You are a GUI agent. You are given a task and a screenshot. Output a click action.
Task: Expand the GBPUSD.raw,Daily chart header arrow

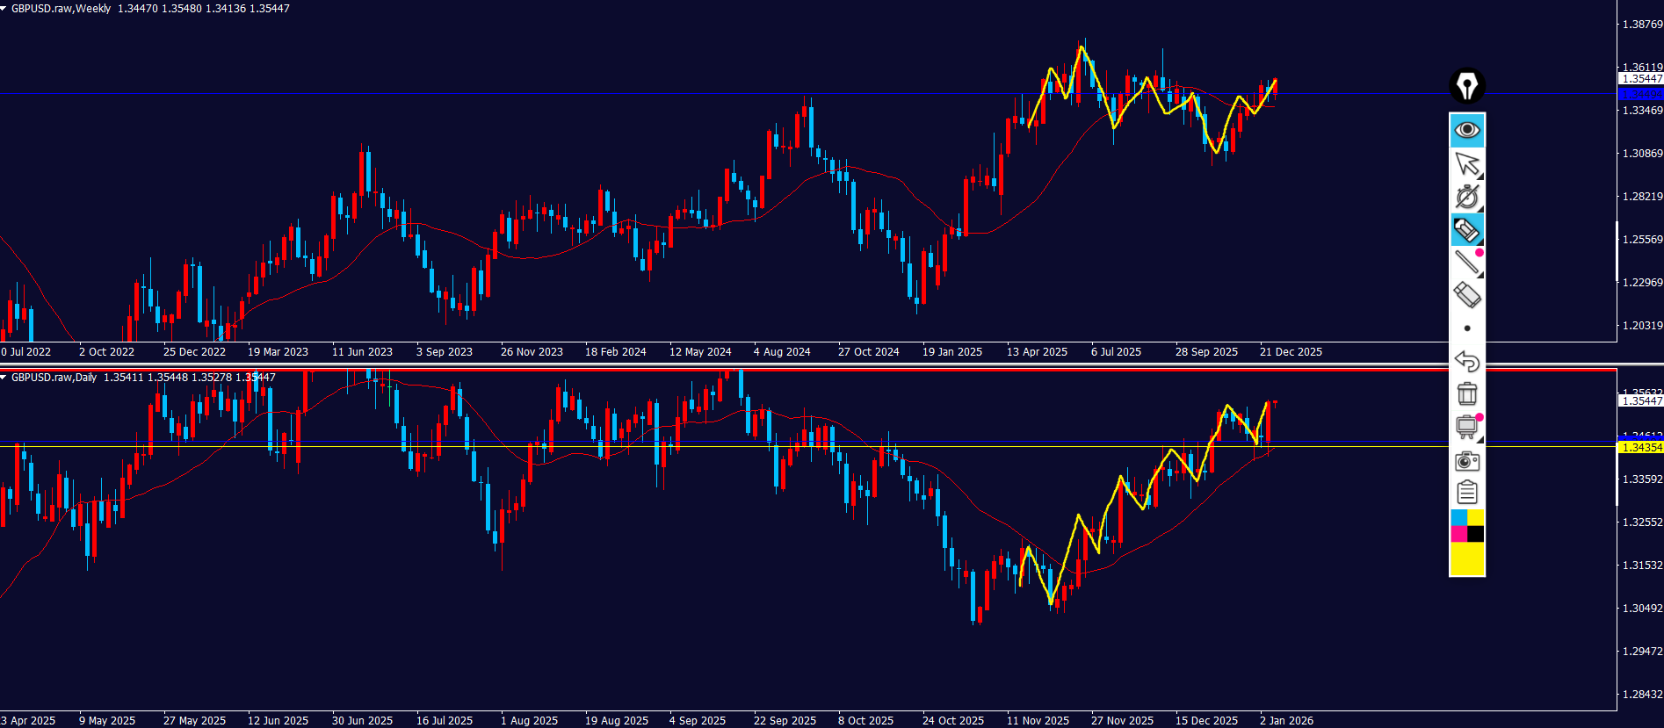click(4, 378)
